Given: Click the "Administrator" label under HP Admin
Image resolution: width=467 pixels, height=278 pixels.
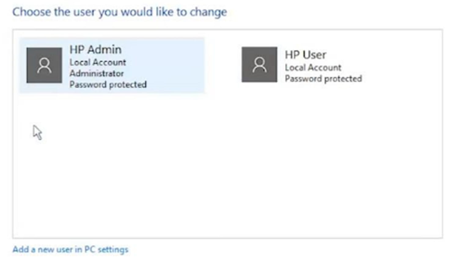Looking at the screenshot, I should pyautogui.click(x=97, y=74).
